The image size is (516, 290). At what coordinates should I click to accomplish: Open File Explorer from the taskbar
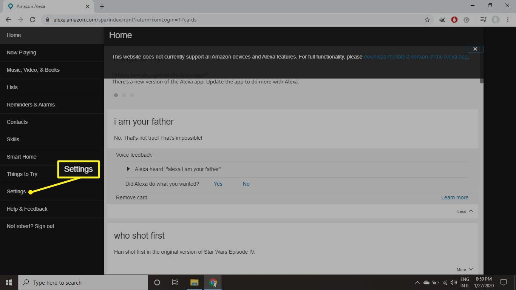(195, 282)
